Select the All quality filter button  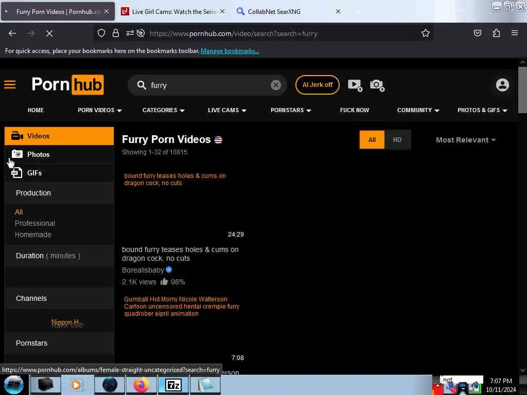tap(372, 140)
